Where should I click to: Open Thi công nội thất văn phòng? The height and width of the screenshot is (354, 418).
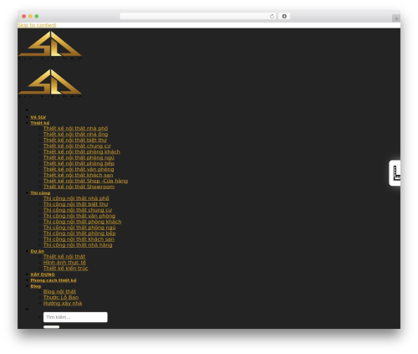click(79, 216)
